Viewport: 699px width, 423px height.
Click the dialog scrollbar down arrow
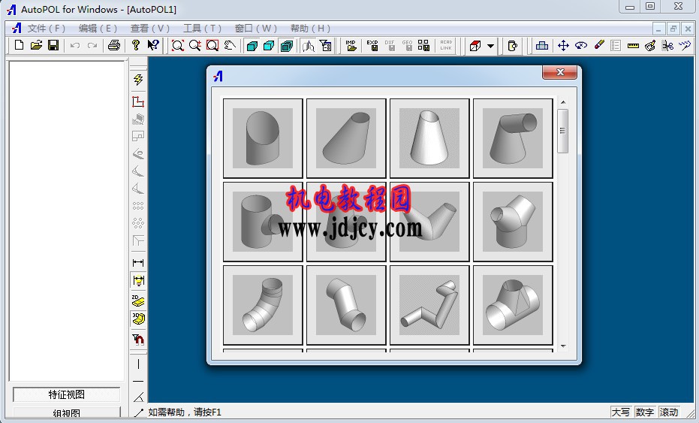(x=563, y=346)
